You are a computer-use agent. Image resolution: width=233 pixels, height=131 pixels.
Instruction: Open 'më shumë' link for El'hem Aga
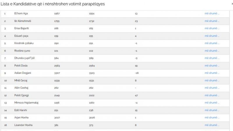click(212, 13)
